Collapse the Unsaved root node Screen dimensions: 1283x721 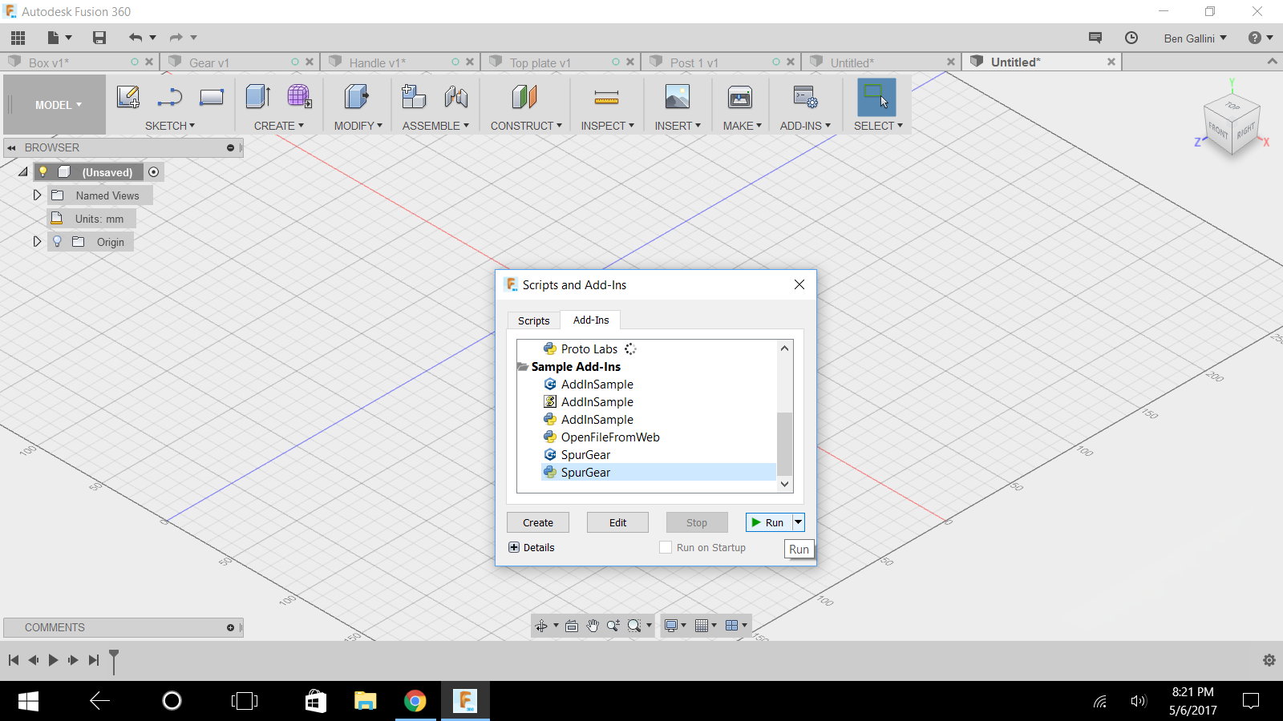tap(23, 171)
